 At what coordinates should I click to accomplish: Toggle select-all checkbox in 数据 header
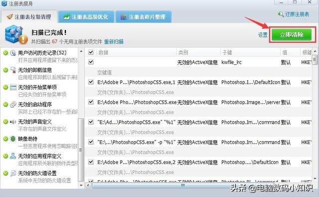pyautogui.click(x=91, y=52)
